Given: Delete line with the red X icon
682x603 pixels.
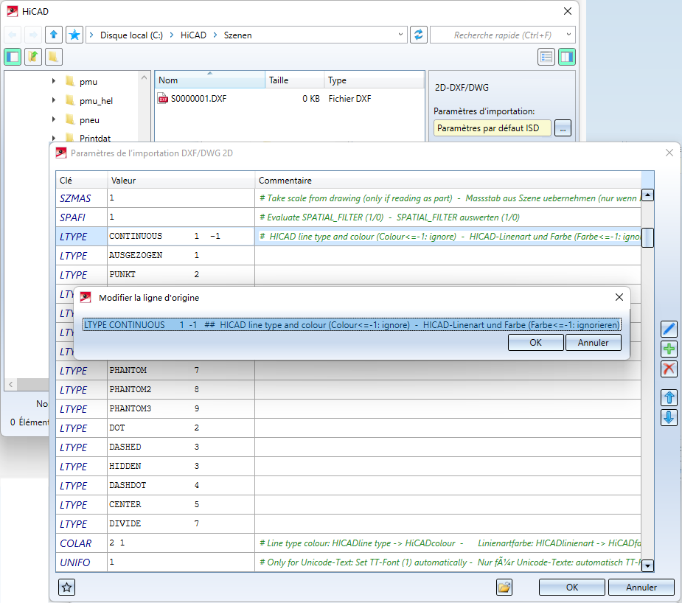Looking at the screenshot, I should click(x=669, y=369).
